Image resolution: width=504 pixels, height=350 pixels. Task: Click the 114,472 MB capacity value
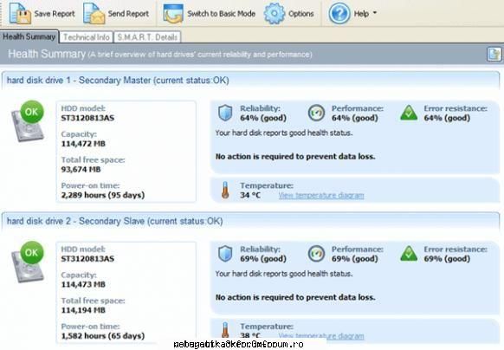pos(83,144)
